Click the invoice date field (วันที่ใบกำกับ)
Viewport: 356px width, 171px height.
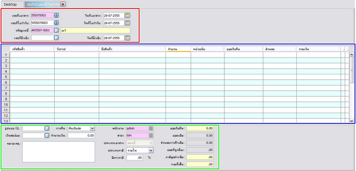[x=114, y=23]
